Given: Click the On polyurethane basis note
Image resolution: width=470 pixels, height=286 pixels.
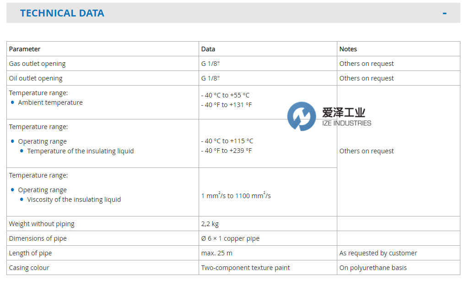Looking at the screenshot, I should point(373,268).
